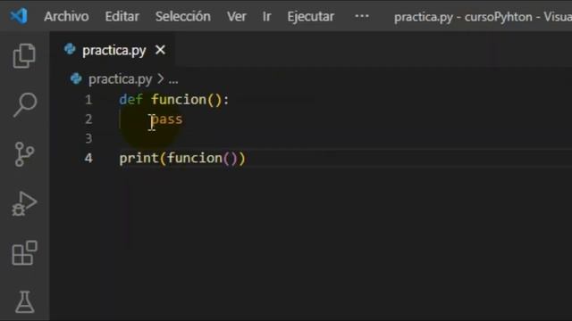
Task: Open the Testing flask view
Action: pos(24,301)
